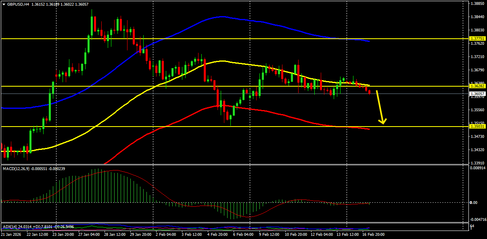
Task: Click the yellow 1.37751 price level label
Action: click(x=478, y=39)
